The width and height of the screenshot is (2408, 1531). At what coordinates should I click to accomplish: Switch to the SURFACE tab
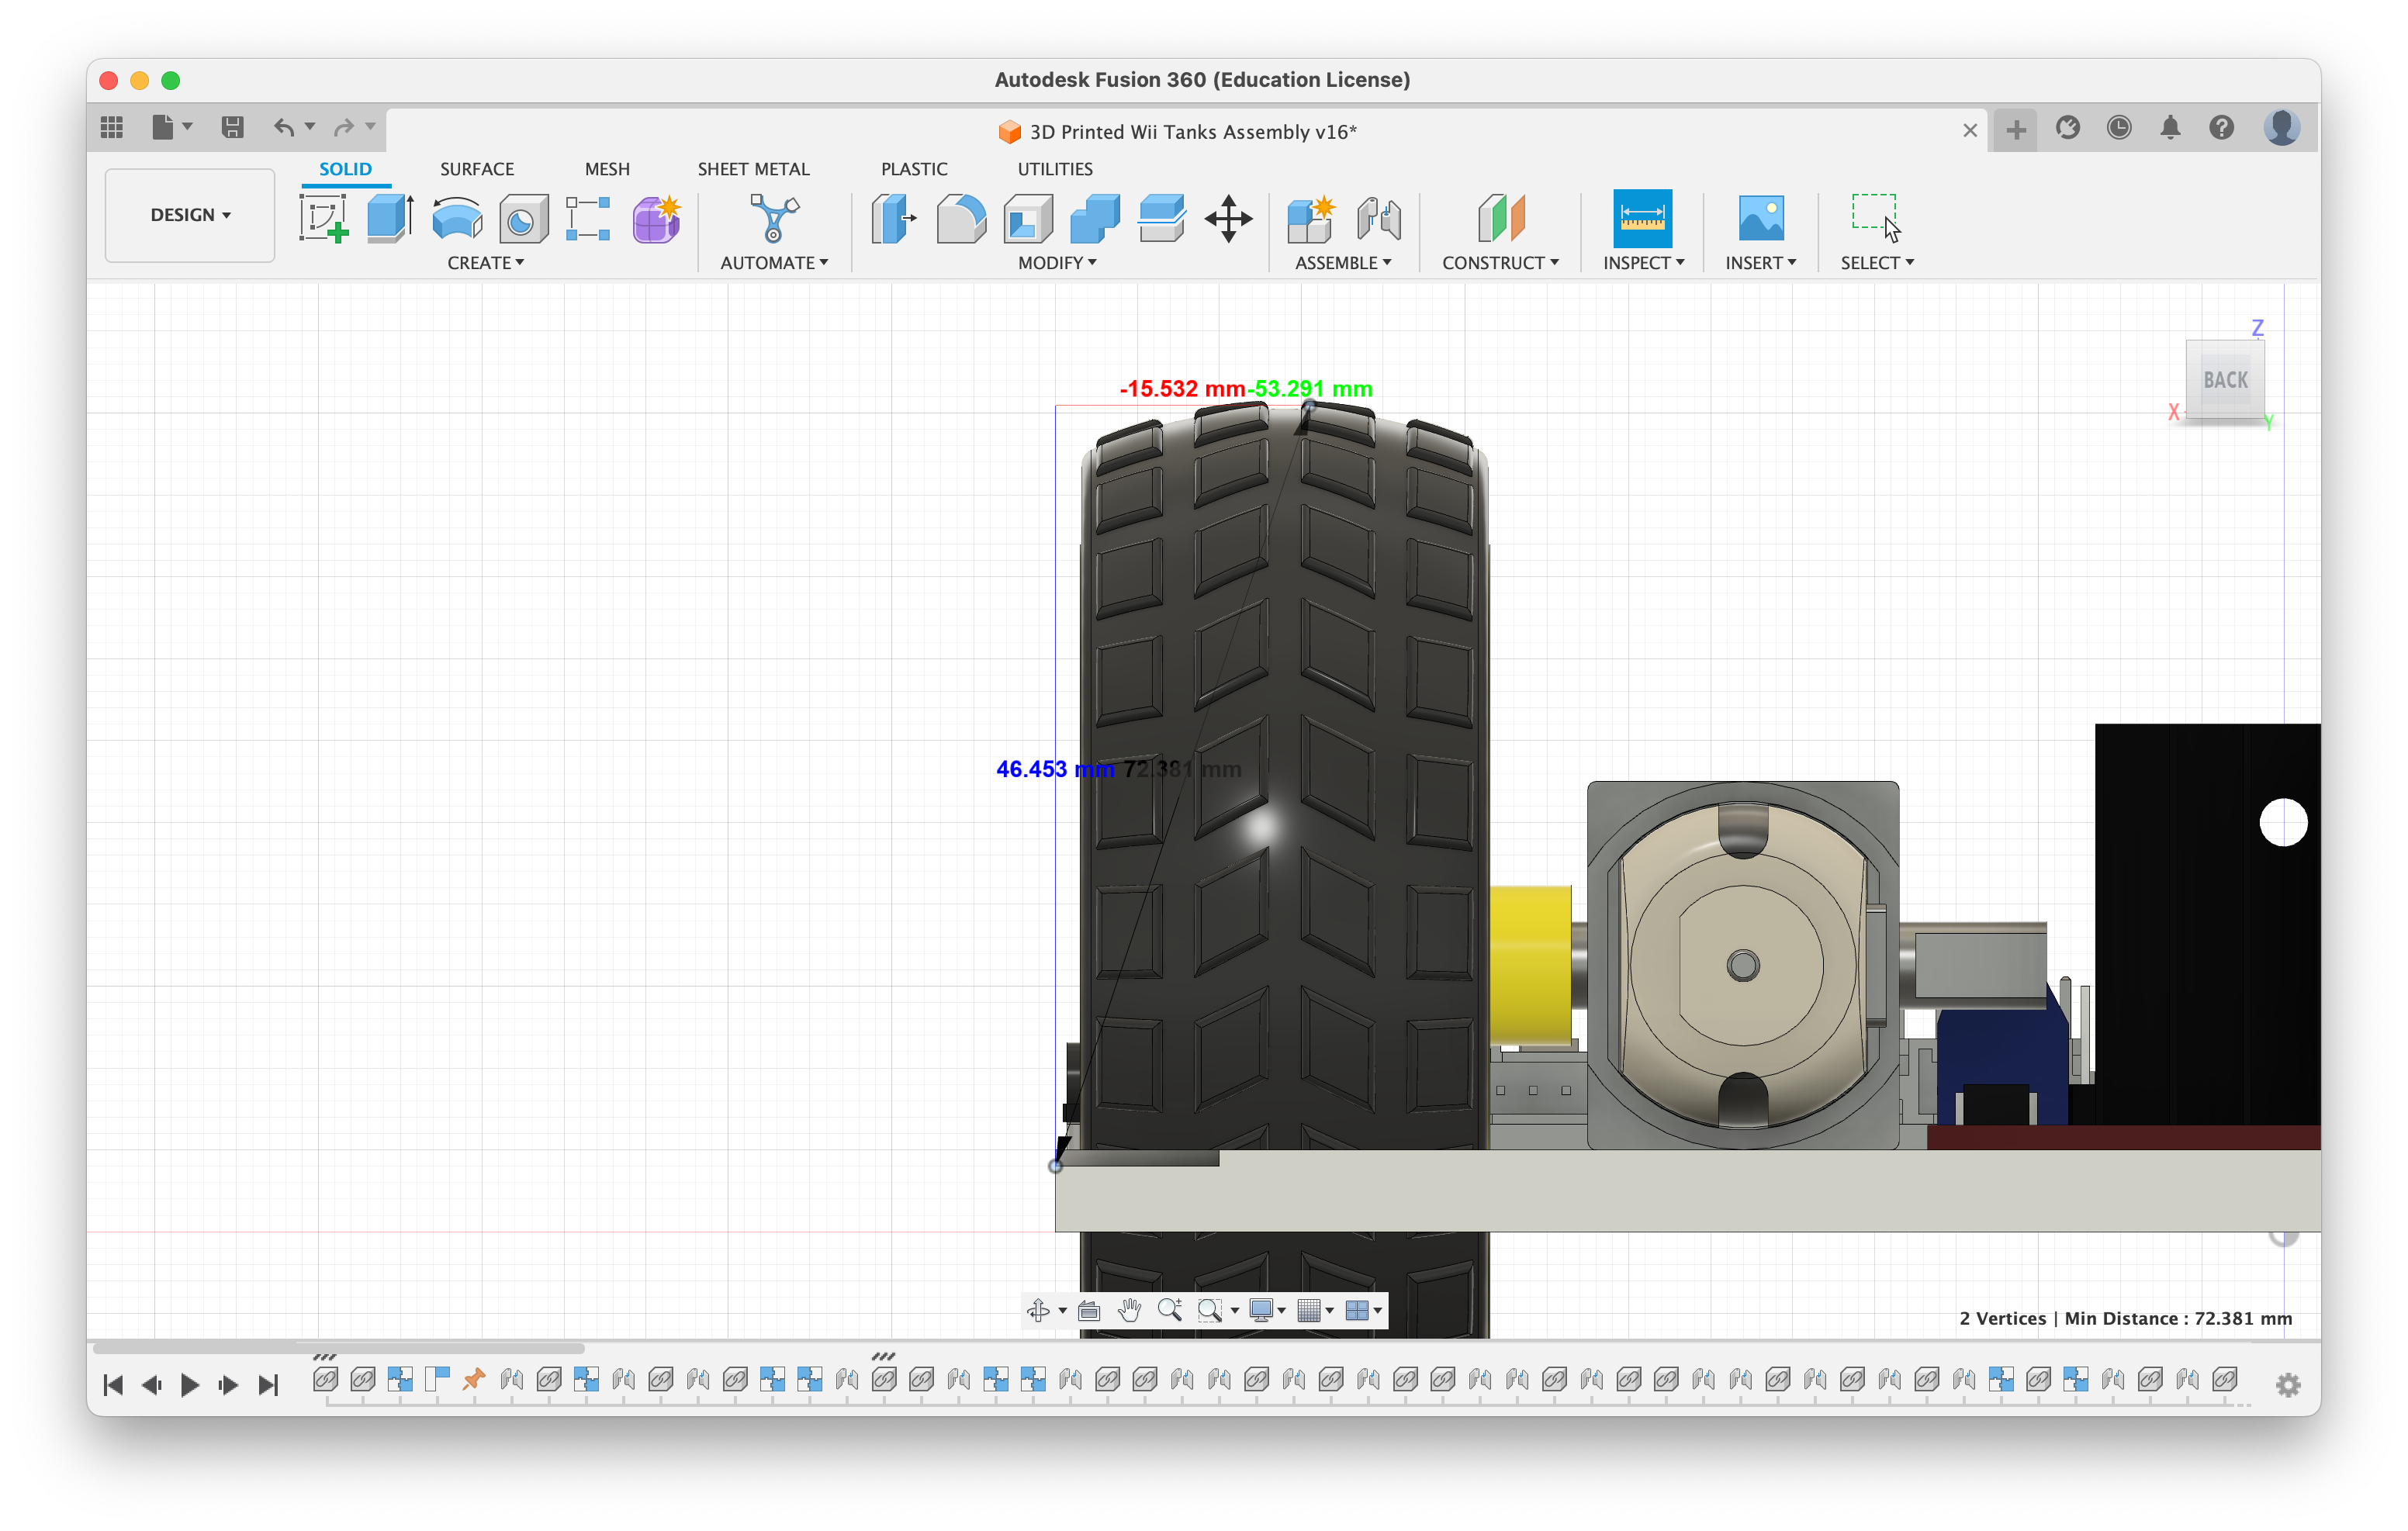coord(474,168)
